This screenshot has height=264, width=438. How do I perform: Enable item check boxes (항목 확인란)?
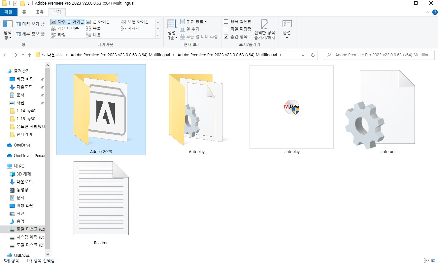(238, 22)
